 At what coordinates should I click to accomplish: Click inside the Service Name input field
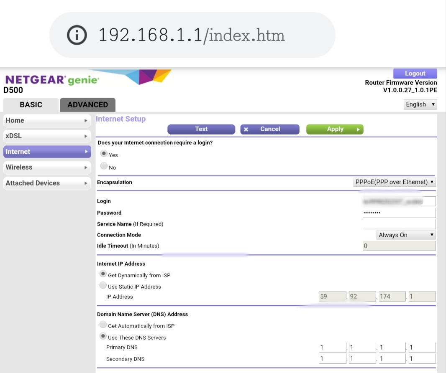coord(399,223)
